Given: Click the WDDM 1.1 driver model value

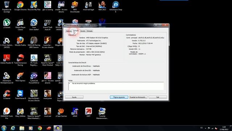Looking at the screenshot, I should 142,54.
